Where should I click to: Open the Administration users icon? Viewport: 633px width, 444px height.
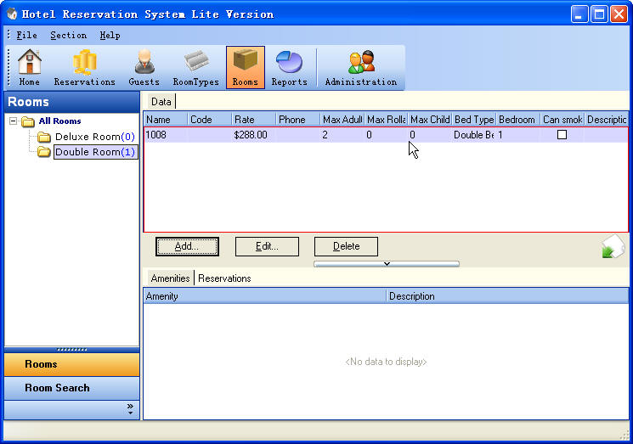[360, 68]
